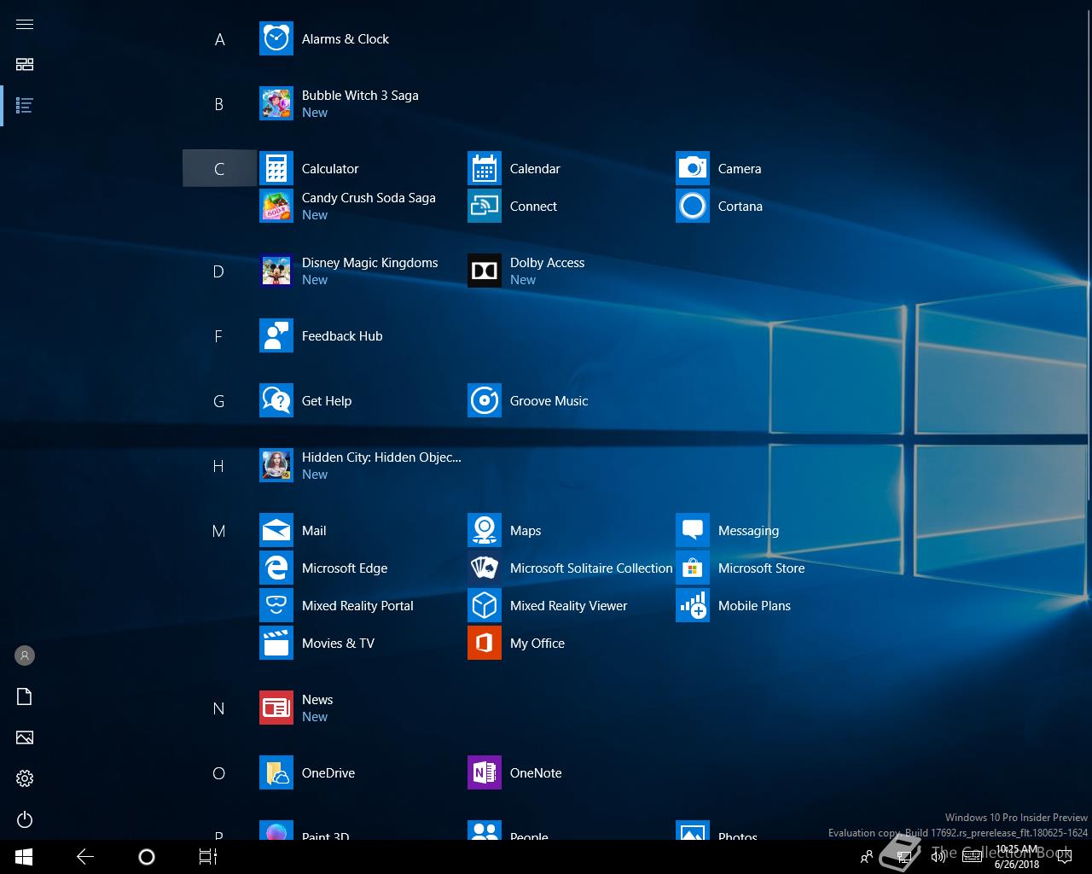1092x874 pixels.
Task: Open the Action Center notification icon
Action: click(1065, 857)
